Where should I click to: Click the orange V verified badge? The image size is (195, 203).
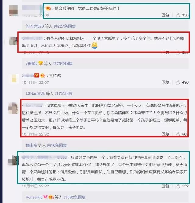pos(37,75)
